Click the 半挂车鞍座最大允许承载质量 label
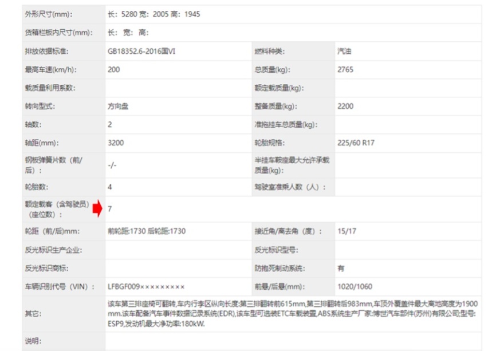The height and width of the screenshot is (351, 488). (x=292, y=165)
